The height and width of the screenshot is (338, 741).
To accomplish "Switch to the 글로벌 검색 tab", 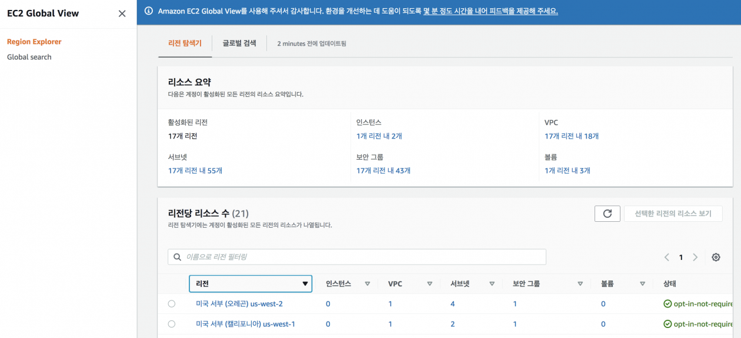I will pyautogui.click(x=239, y=43).
